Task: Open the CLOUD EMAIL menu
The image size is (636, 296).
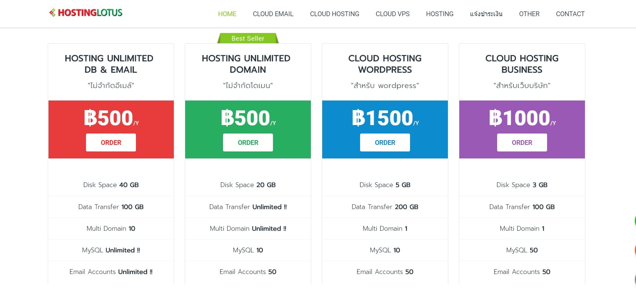Action: [273, 14]
